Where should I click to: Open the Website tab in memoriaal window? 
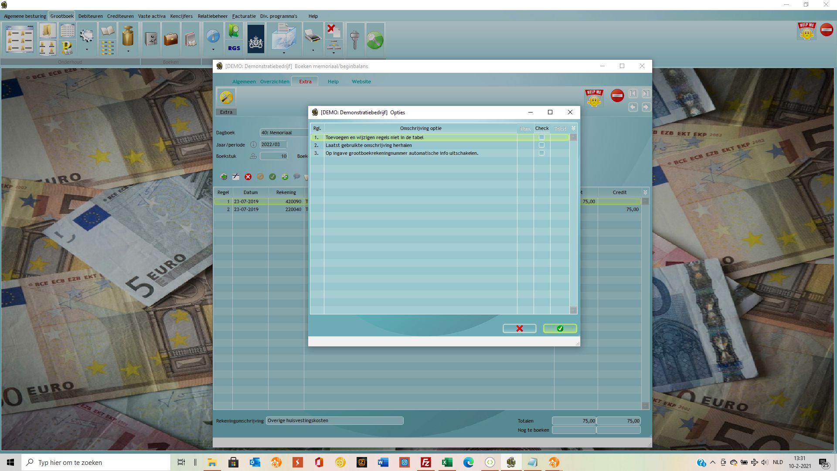click(x=361, y=82)
